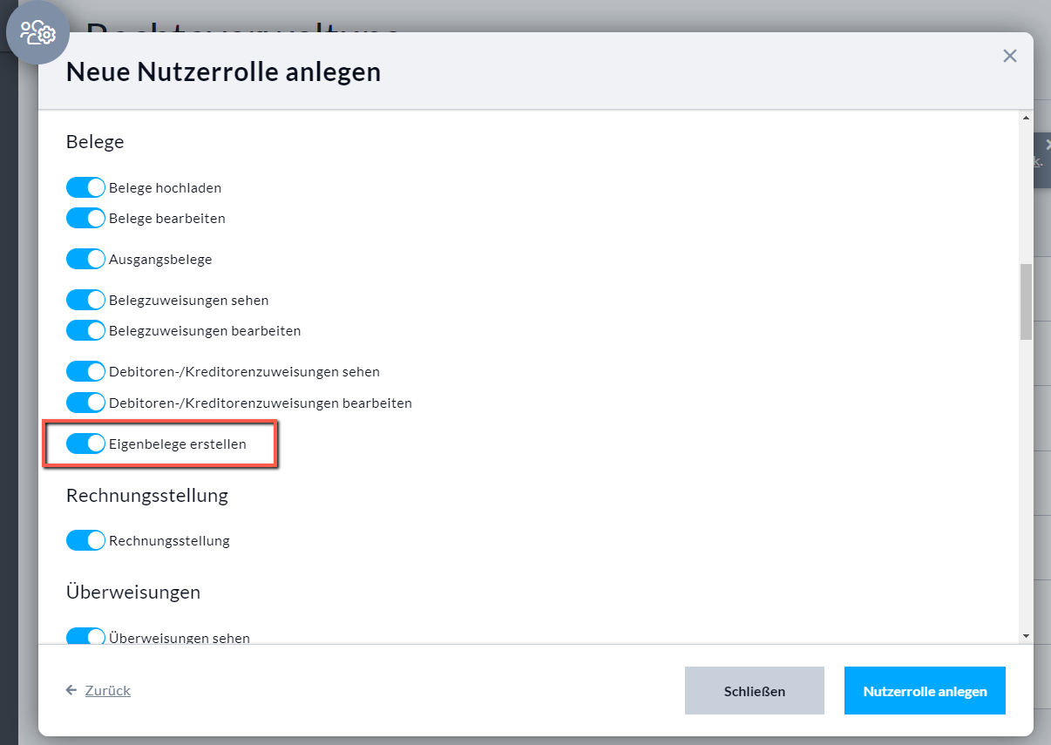Viewport: 1051px width, 745px height.
Task: Disable Debitoren-/Kreditorenzuweisungen sehen
Action: click(x=85, y=370)
